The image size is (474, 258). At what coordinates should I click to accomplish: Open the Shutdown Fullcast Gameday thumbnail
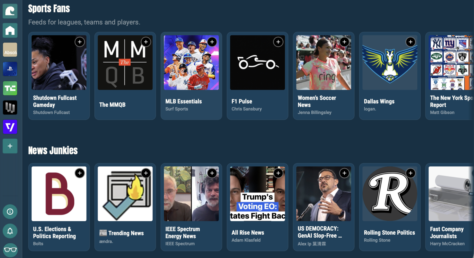59,63
